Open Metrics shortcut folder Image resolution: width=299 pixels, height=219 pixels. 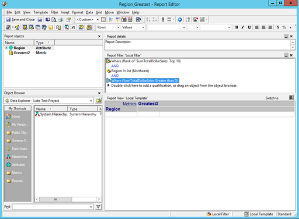[x=14, y=173]
